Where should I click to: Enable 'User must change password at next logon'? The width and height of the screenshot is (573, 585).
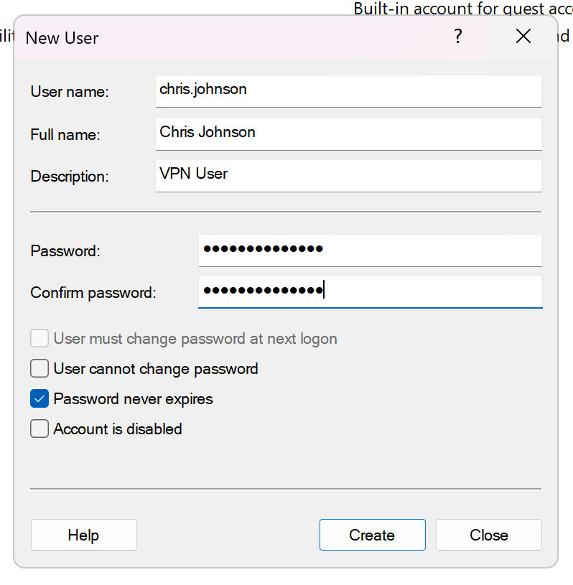click(x=39, y=338)
